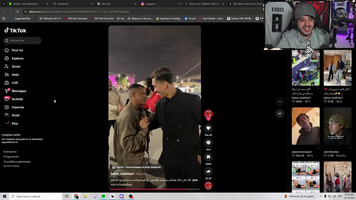Click the Type here to search box

pyautogui.click(x=36, y=196)
